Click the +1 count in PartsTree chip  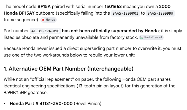click(160, 37)
